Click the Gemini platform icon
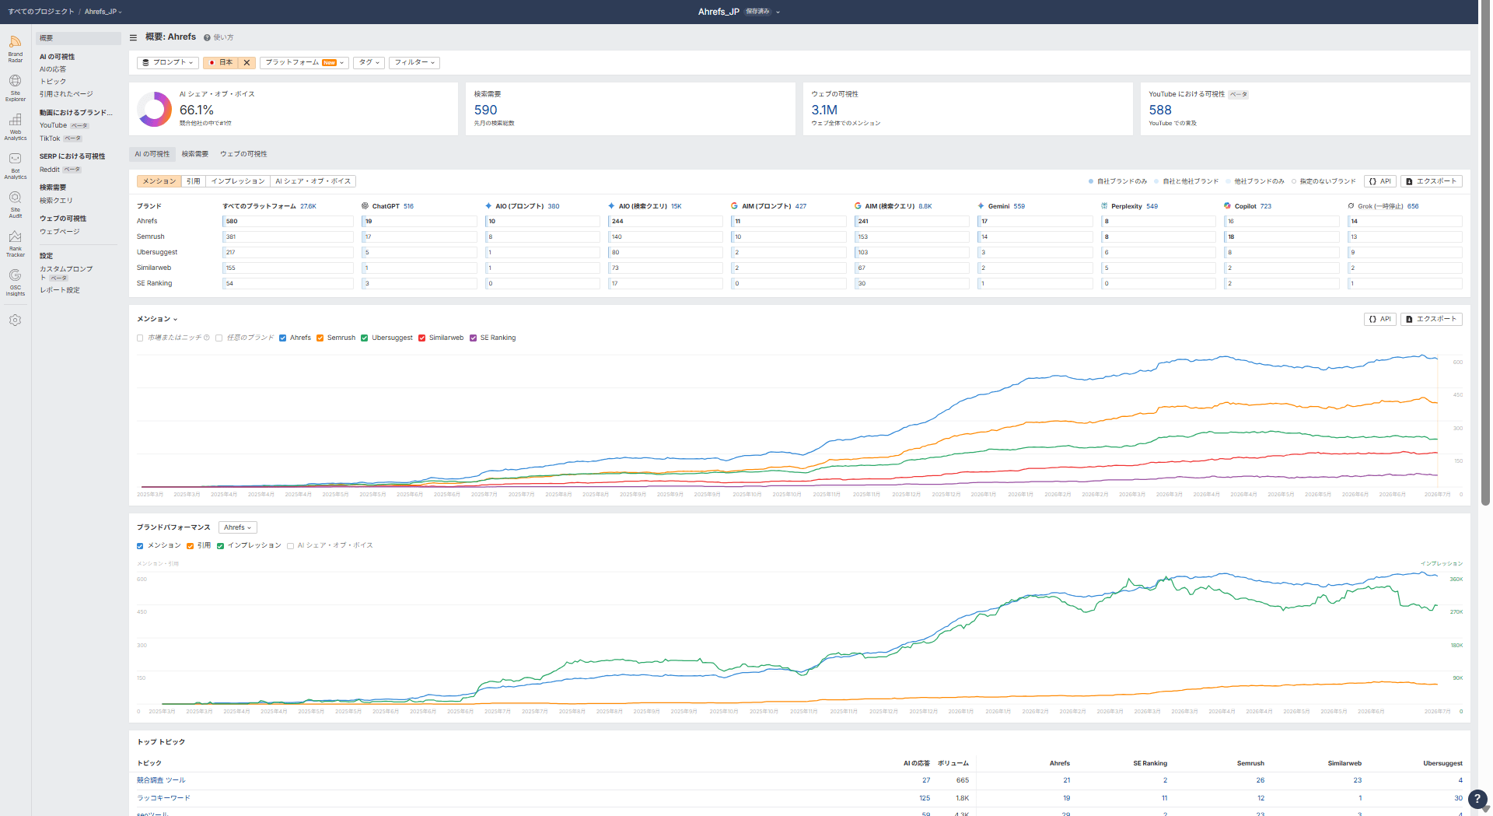Viewport: 1493px width, 816px height. click(981, 206)
